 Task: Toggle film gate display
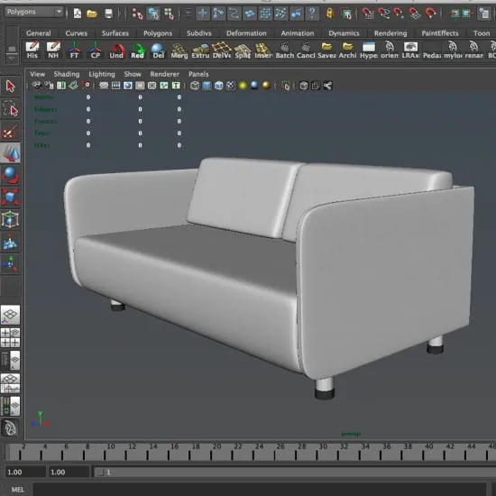(x=115, y=86)
